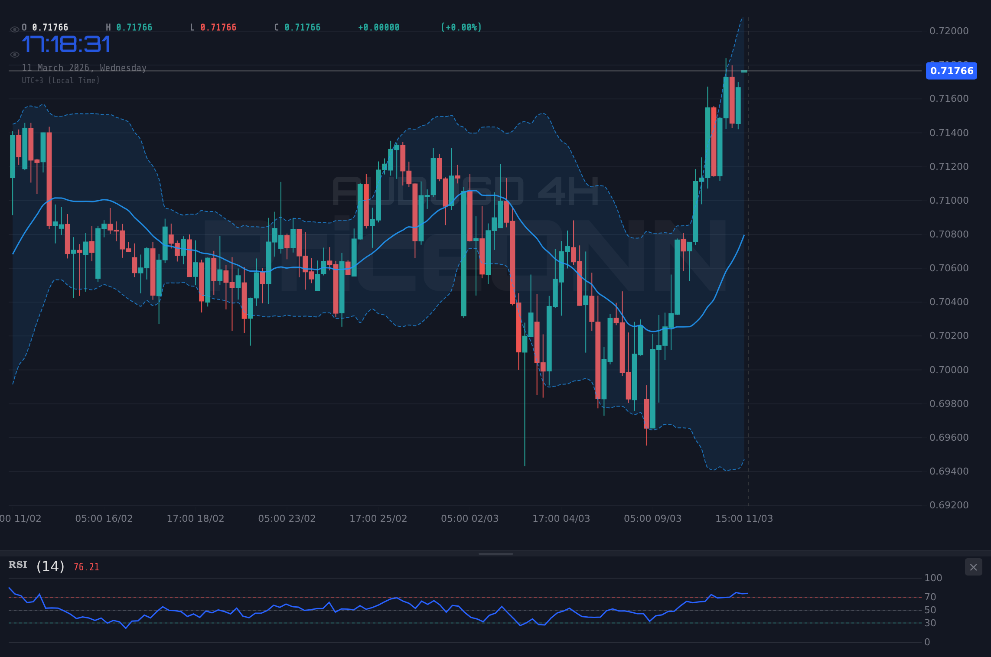Click the 15:00 11/03 time axis label
Image resolution: width=991 pixels, height=657 pixels.
743,518
